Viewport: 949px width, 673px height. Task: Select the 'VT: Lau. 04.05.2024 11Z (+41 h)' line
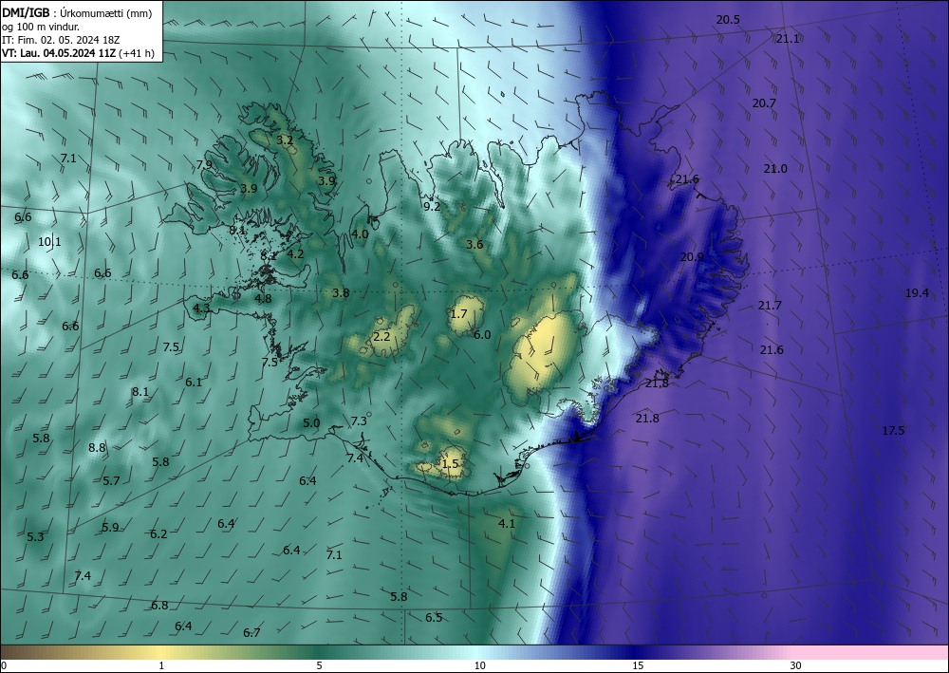(78, 53)
